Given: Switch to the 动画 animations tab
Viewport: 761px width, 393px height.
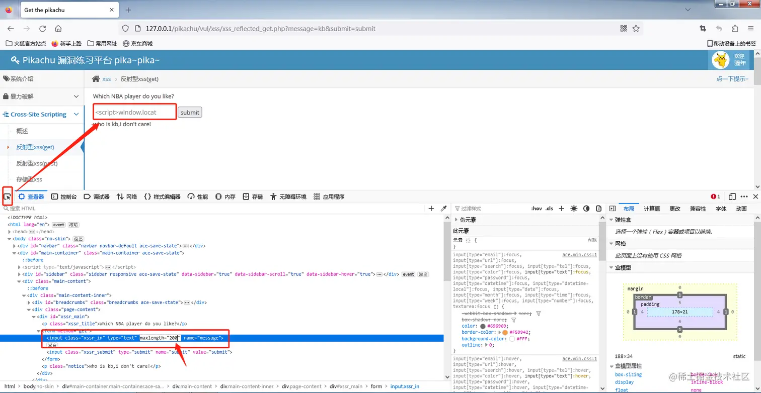Looking at the screenshot, I should click(741, 209).
